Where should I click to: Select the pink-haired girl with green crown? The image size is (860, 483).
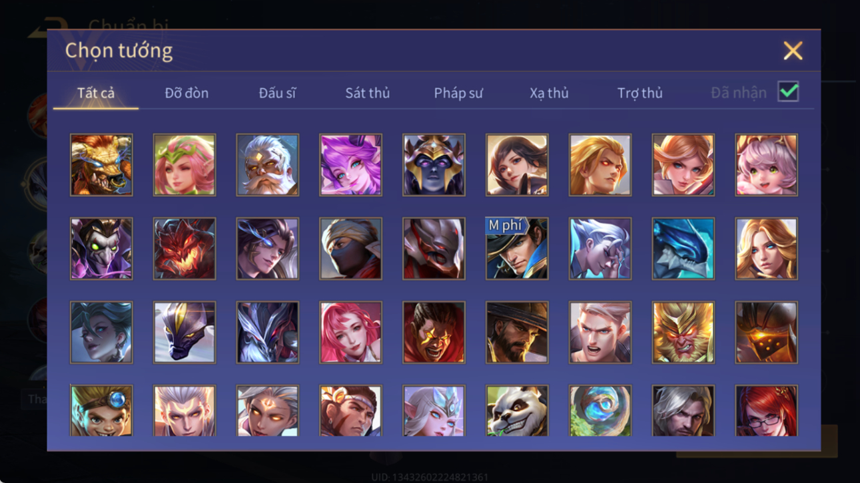(x=185, y=165)
